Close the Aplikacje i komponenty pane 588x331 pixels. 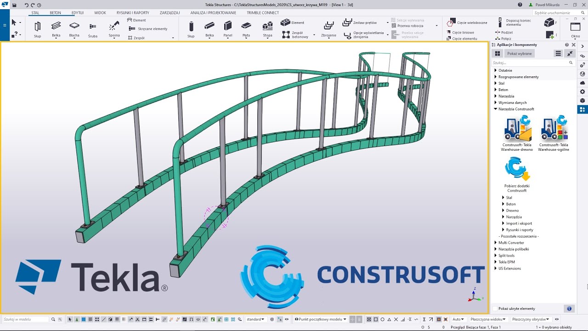click(573, 45)
